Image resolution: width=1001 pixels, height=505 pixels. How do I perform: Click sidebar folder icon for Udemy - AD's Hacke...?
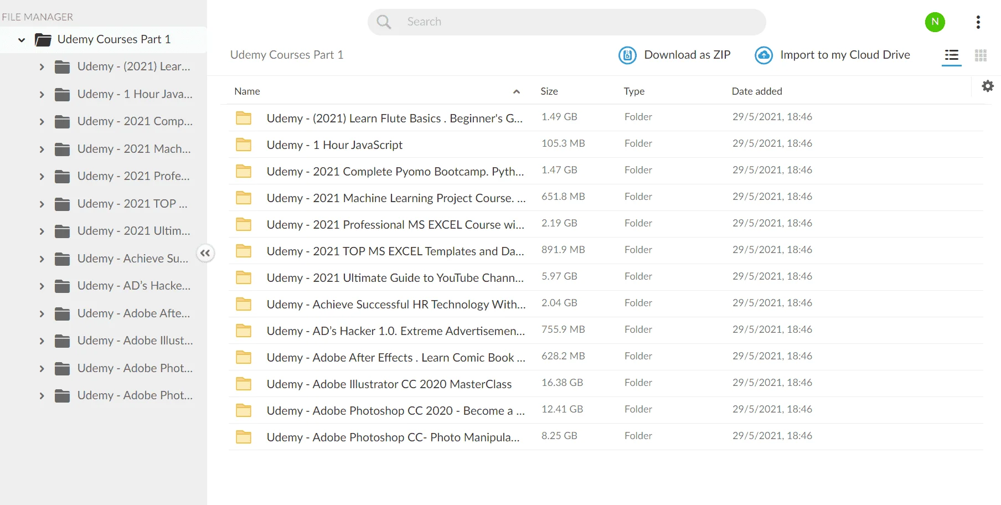coord(63,286)
